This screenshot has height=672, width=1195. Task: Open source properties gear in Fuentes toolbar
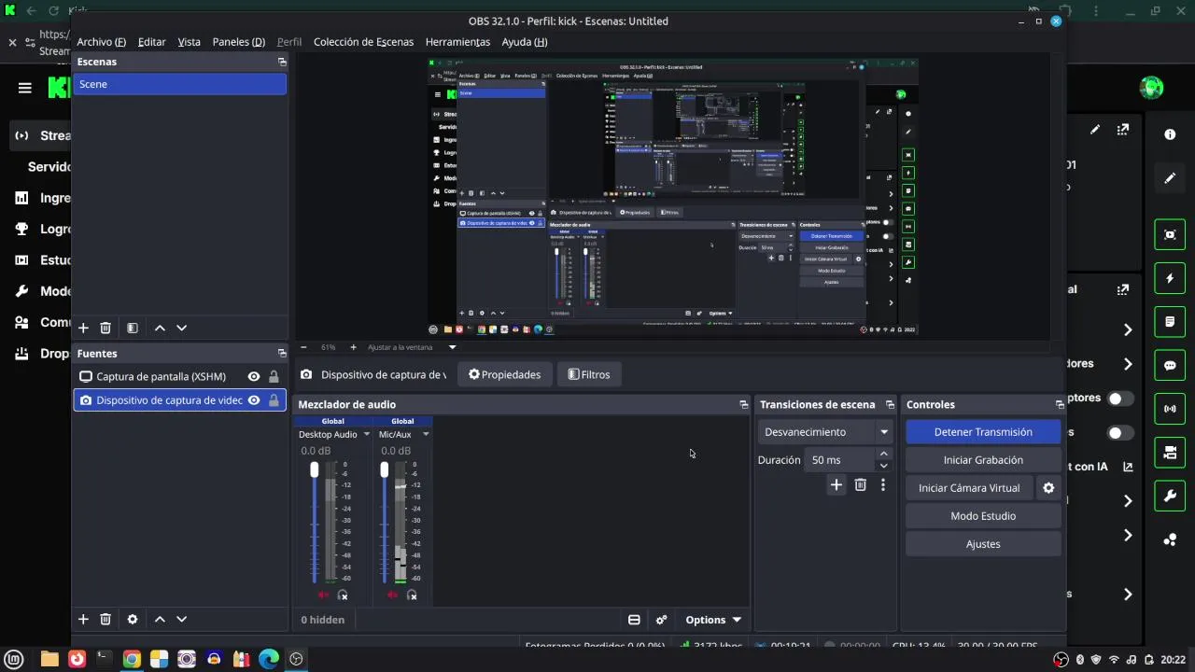coord(133,619)
